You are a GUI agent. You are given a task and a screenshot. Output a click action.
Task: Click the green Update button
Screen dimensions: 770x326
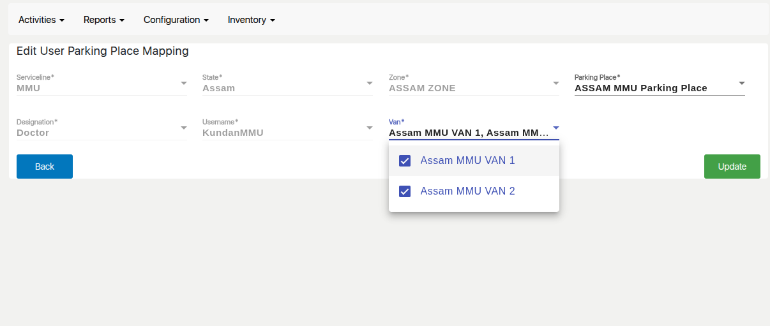[x=732, y=167]
